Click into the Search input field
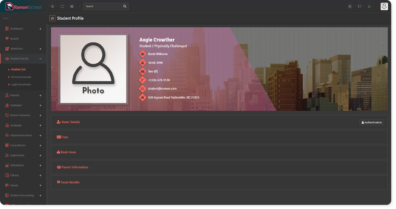The width and height of the screenshot is (396, 209). click(x=103, y=6)
